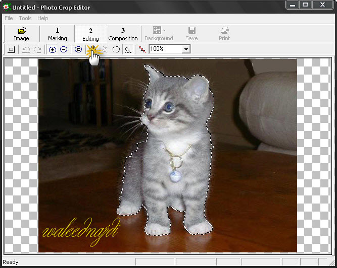Screen dimensions: 337x268
Task: Click the Print toolbar button
Action: coord(224,34)
